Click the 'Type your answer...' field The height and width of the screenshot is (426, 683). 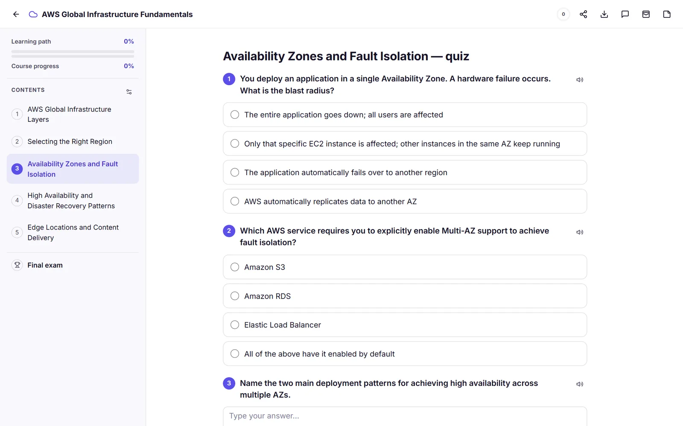(405, 416)
